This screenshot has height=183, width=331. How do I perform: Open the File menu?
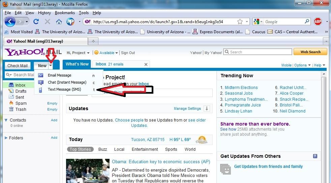coord(8,13)
